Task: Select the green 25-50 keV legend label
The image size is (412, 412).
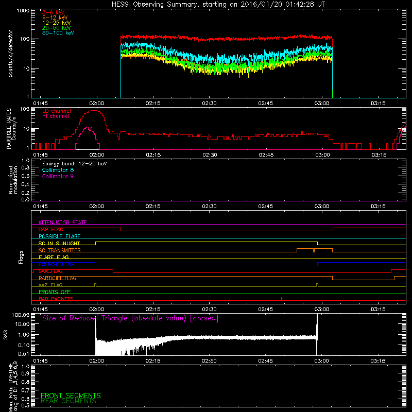Action: 57,28
